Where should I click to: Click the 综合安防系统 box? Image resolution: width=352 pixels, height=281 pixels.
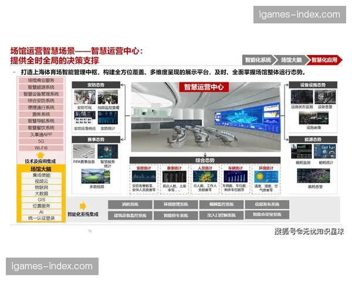click(x=41, y=101)
